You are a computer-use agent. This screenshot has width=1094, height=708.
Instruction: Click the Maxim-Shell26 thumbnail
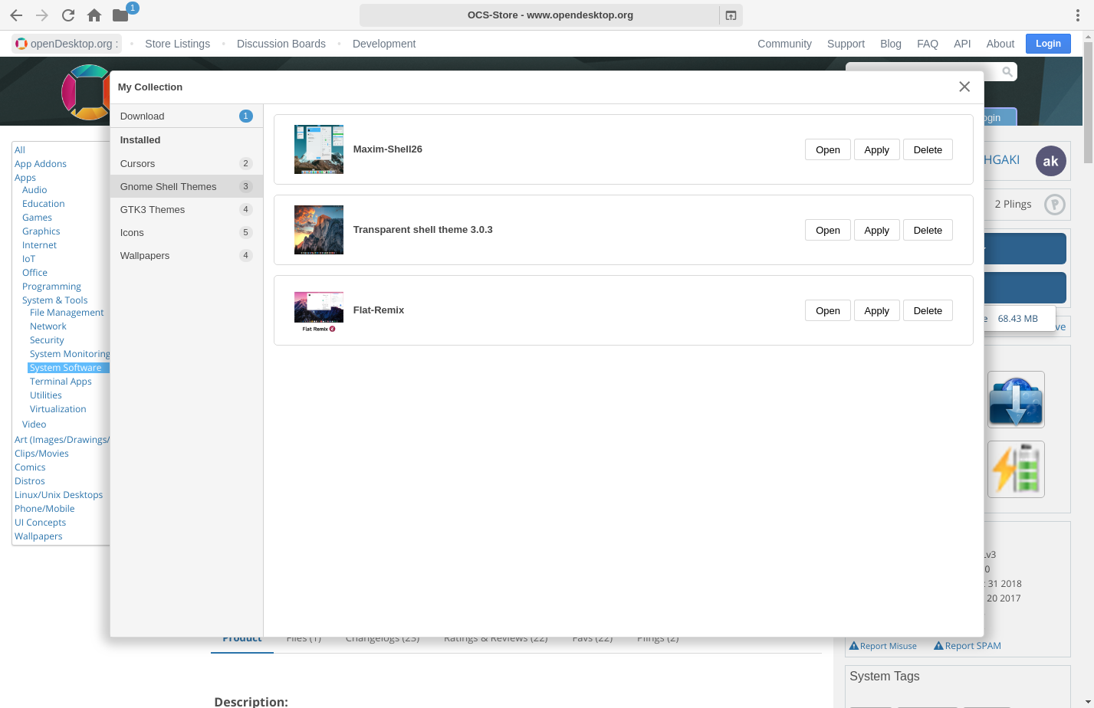[x=319, y=149]
